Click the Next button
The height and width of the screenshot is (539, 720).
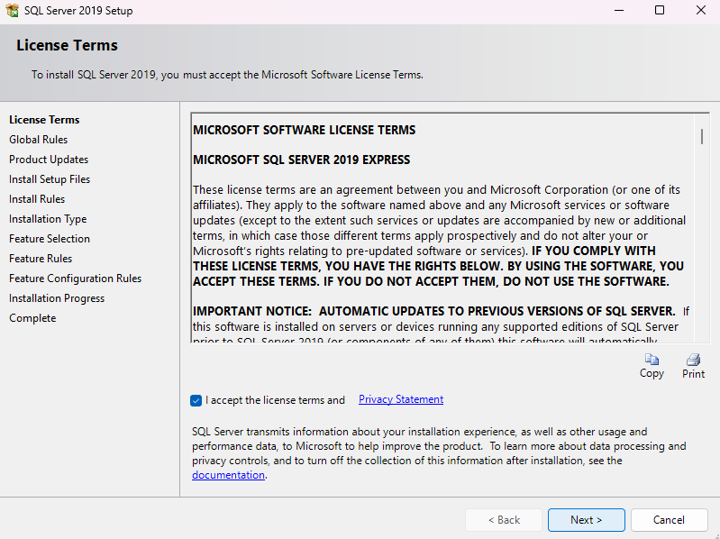coord(587,520)
